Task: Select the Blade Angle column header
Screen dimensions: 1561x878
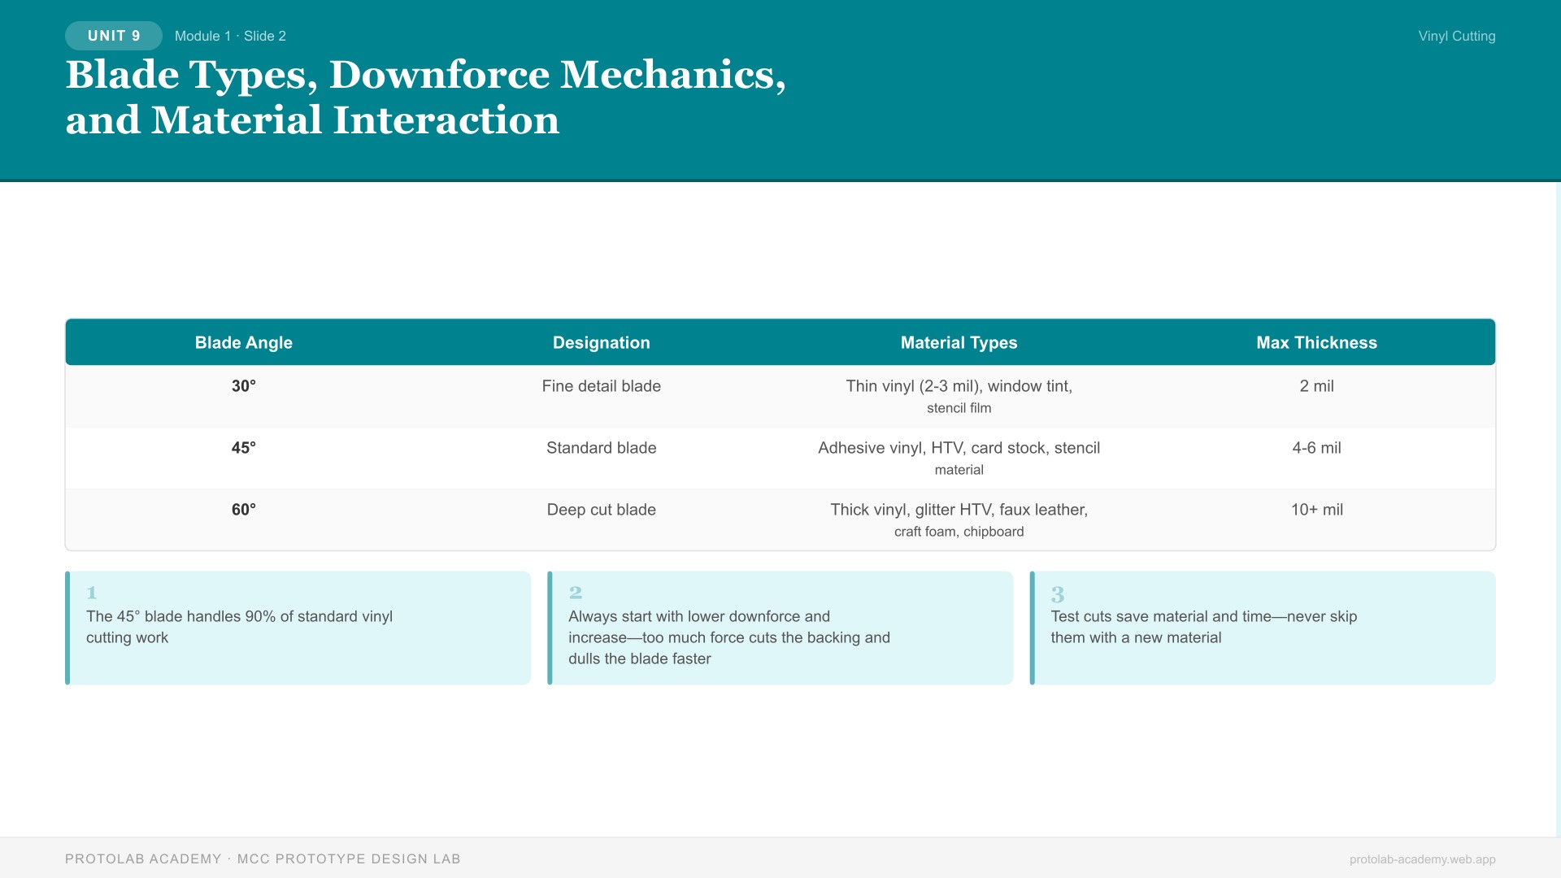Action: click(243, 342)
